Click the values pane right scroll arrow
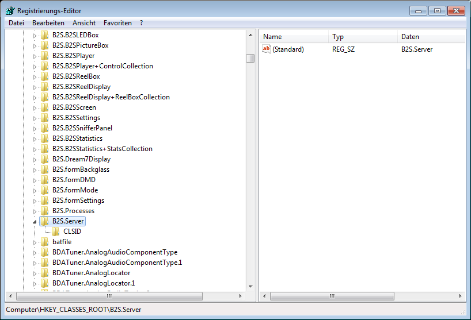 461,296
